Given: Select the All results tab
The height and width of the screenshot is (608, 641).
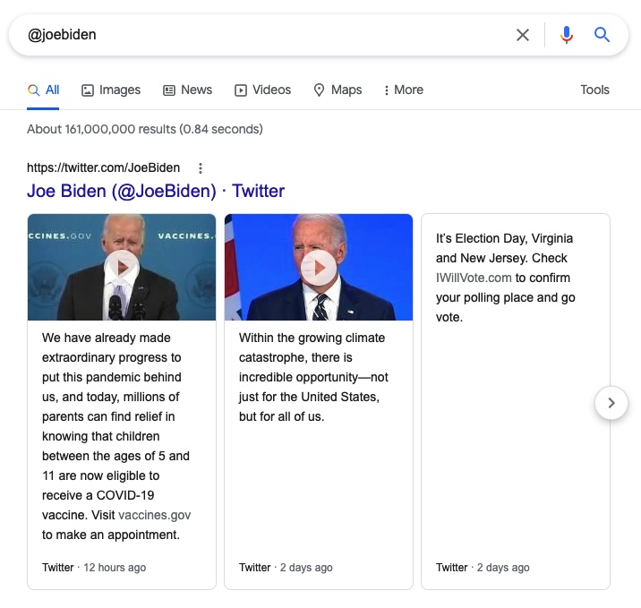Looking at the screenshot, I should (x=44, y=90).
